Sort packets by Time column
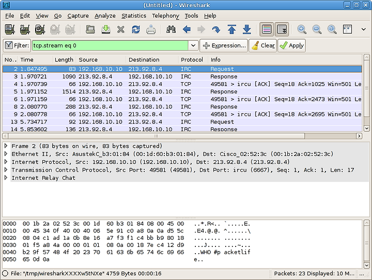 pos(36,59)
